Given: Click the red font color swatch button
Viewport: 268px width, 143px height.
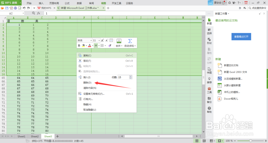Looking at the screenshot, I should [90, 46].
